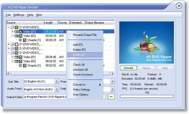
Task: Click the chapter icon beside Chapter [1] 00:02:52
Action: (20, 66)
